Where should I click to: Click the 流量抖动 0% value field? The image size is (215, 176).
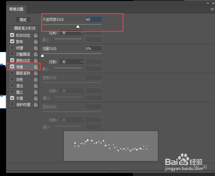click(94, 49)
